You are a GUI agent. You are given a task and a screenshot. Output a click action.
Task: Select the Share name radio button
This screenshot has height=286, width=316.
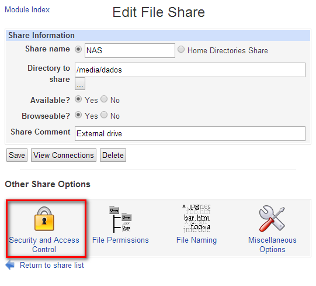click(78, 49)
